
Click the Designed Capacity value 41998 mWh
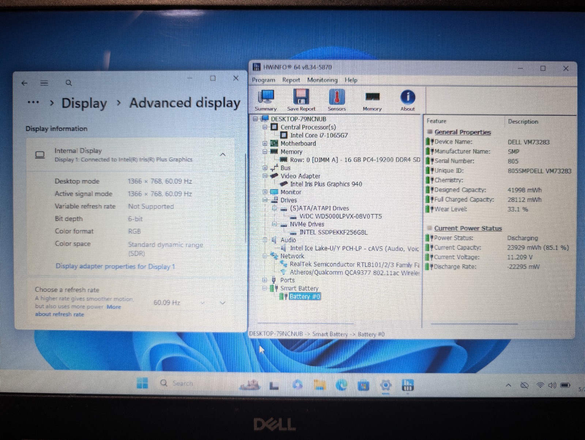(x=524, y=190)
